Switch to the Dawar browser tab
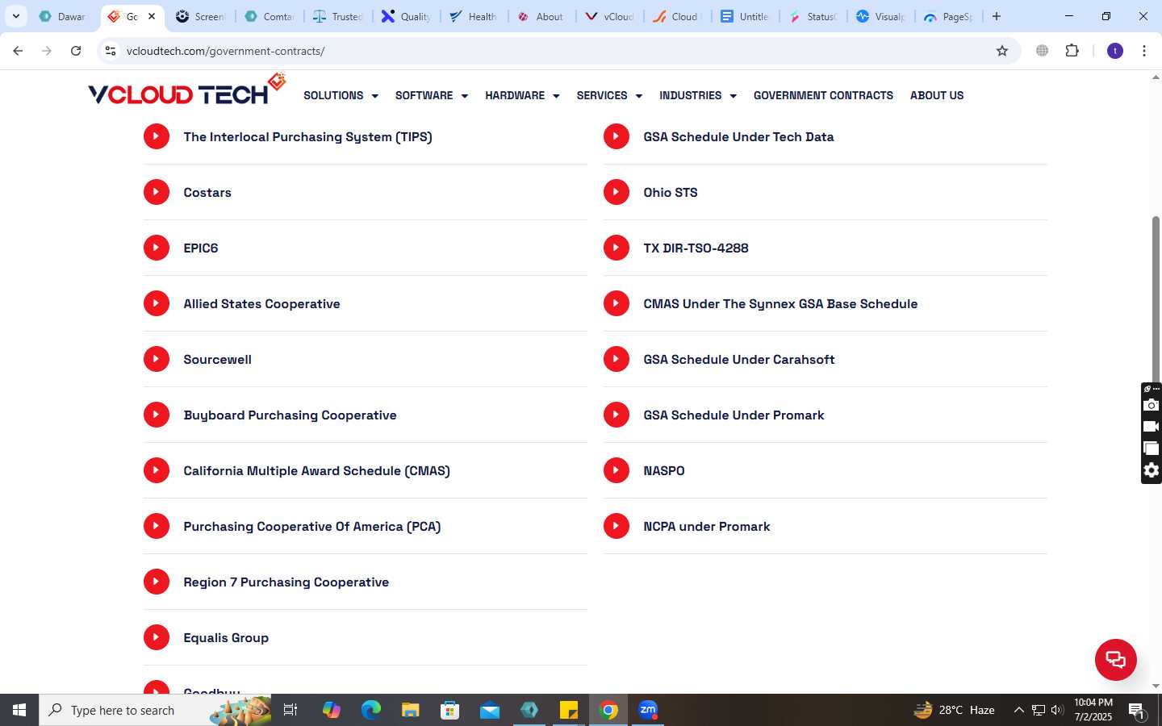The width and height of the screenshot is (1162, 726). click(x=64, y=16)
